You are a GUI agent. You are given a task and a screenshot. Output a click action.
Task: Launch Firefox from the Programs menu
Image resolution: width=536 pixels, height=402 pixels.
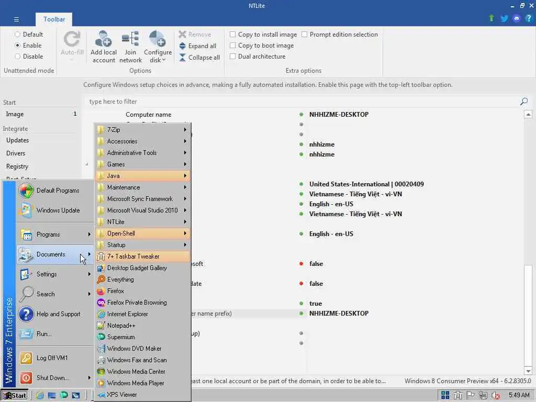143,291
